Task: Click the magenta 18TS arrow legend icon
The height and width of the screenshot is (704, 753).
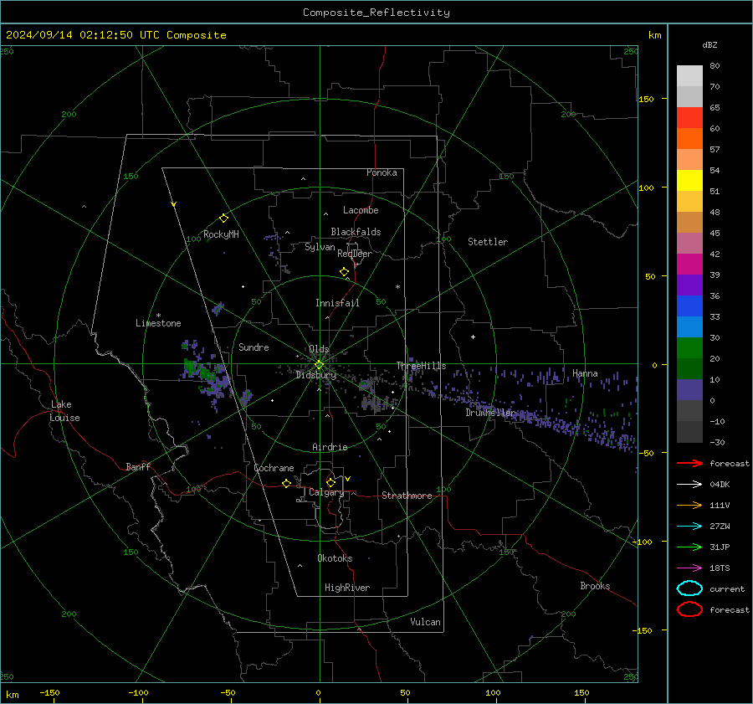Action: point(689,568)
